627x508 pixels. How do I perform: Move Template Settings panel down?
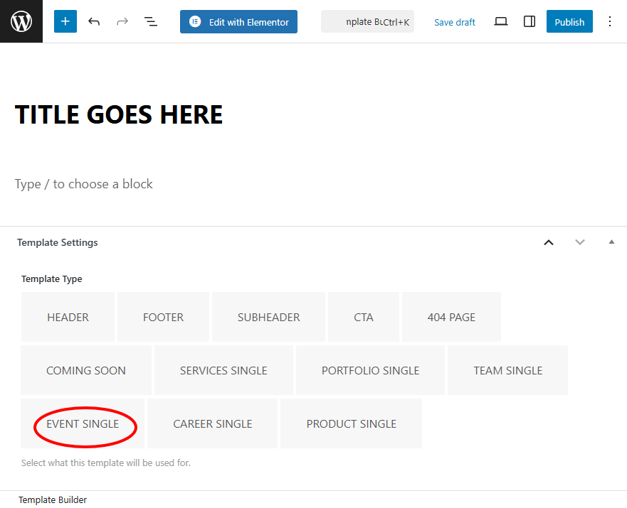coord(580,242)
